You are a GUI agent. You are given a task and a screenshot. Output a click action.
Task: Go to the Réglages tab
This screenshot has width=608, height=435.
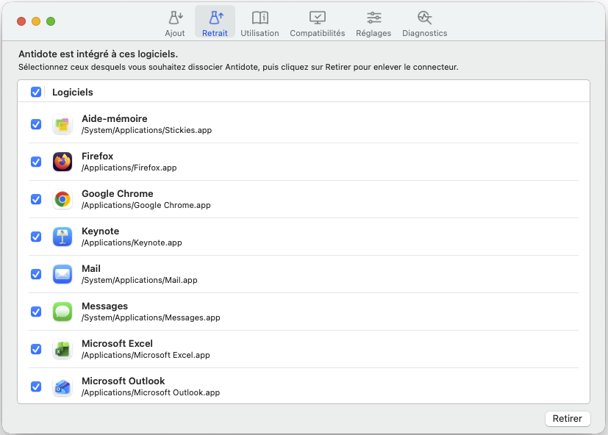[373, 24]
